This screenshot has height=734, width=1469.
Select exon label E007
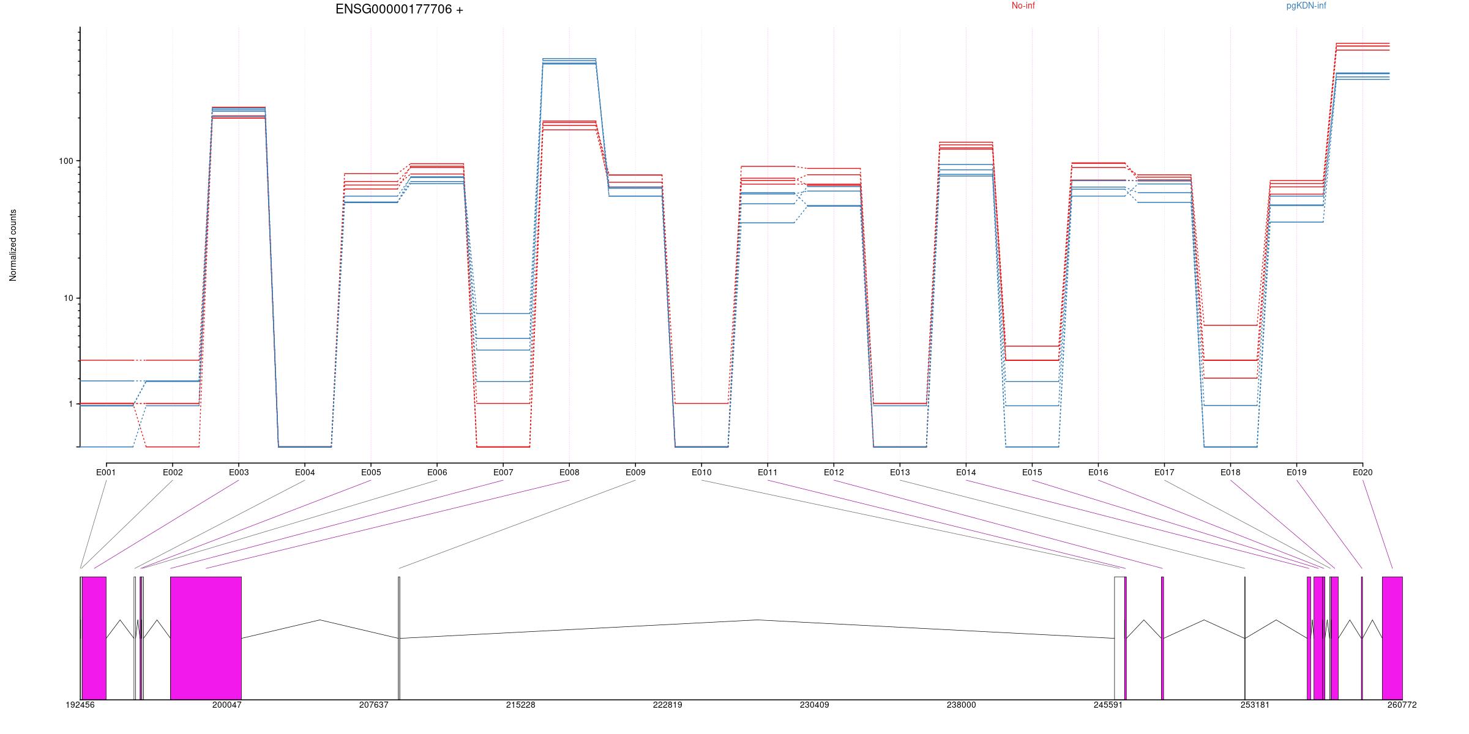pos(503,472)
